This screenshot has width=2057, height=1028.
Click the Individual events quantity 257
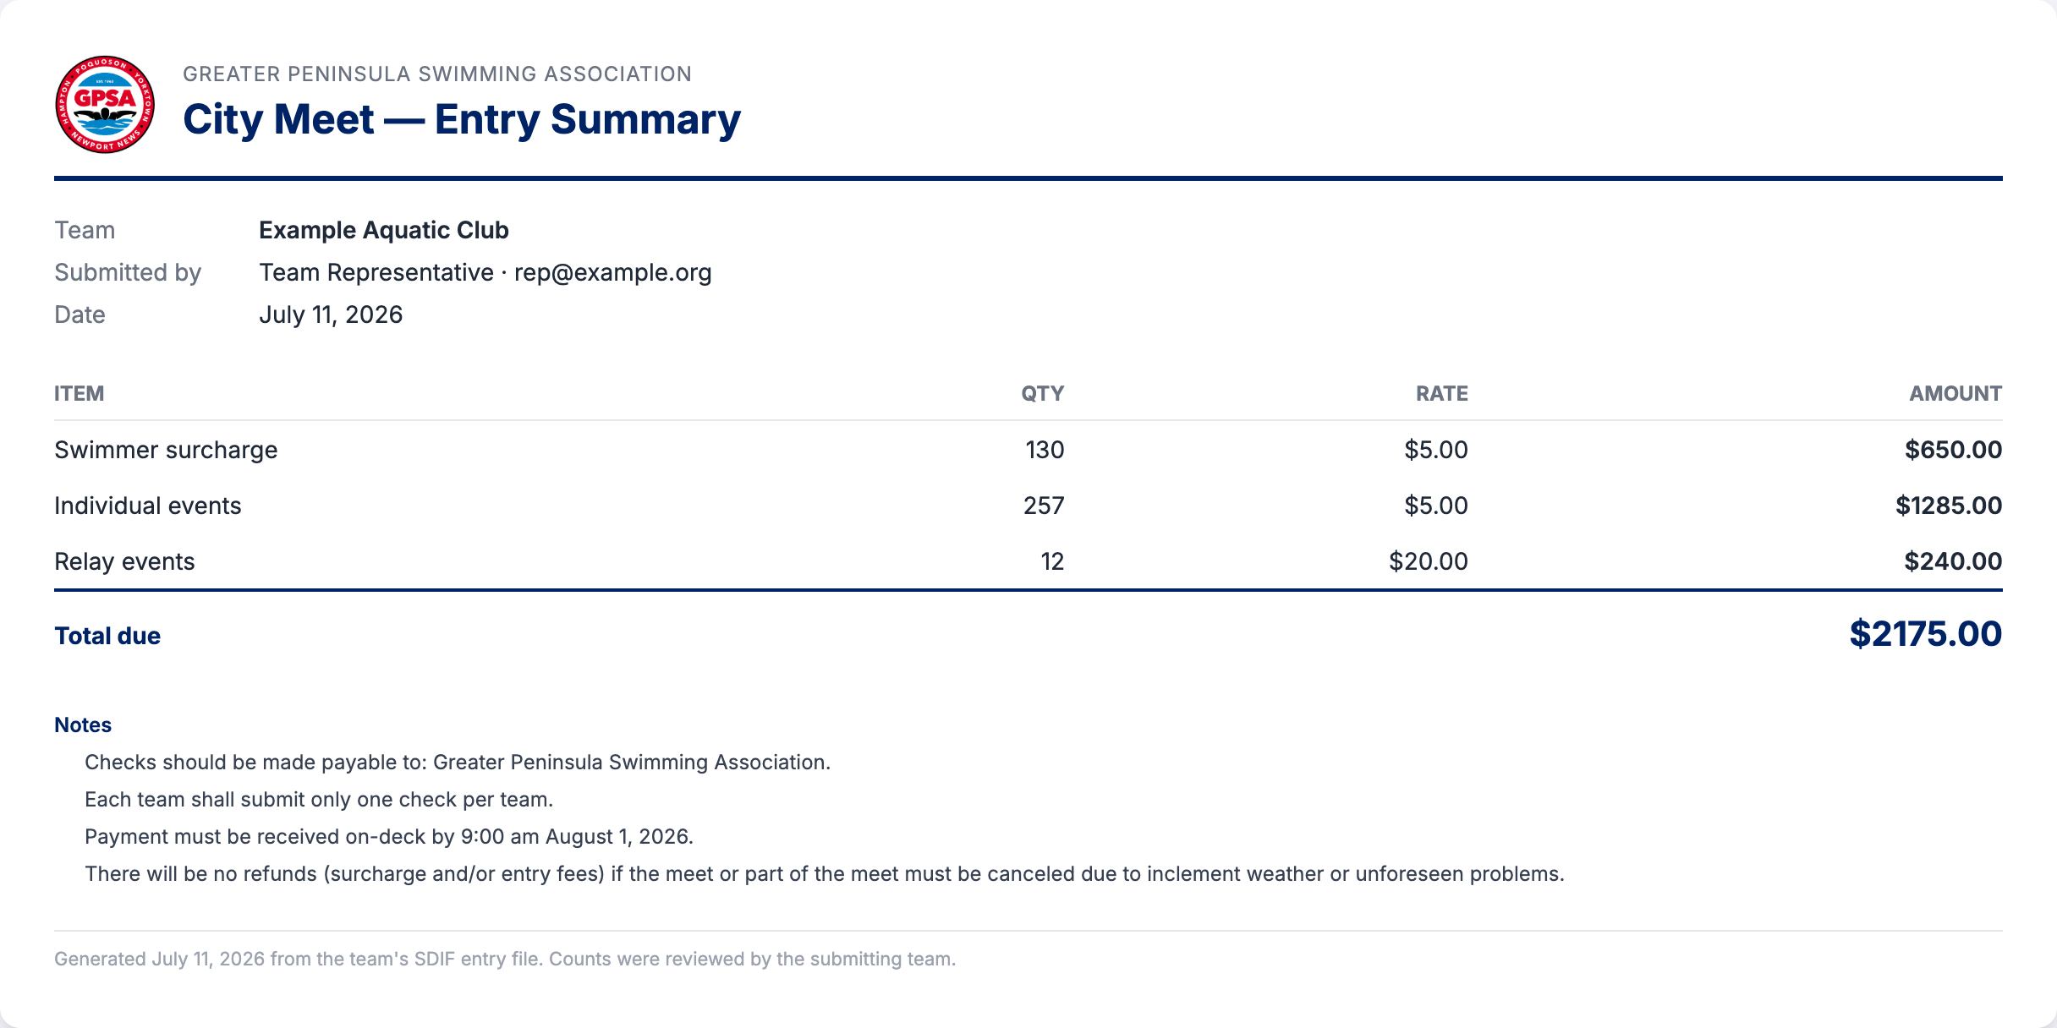[1044, 506]
